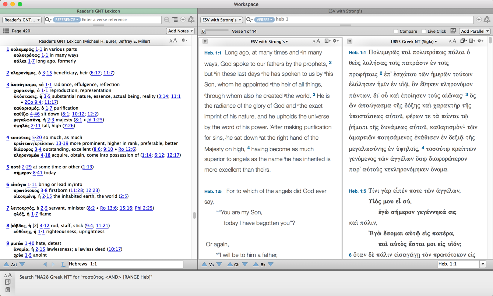Open UBS5 Greek NT (Sigla) title dropdown
This screenshot has height=296, width=493.
[414, 42]
